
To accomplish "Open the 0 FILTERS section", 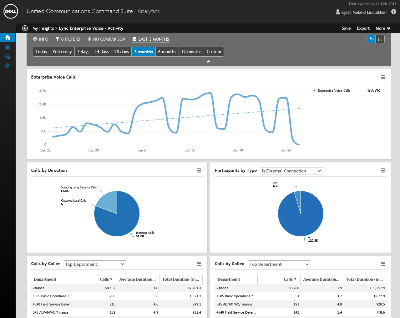I will [x=68, y=39].
